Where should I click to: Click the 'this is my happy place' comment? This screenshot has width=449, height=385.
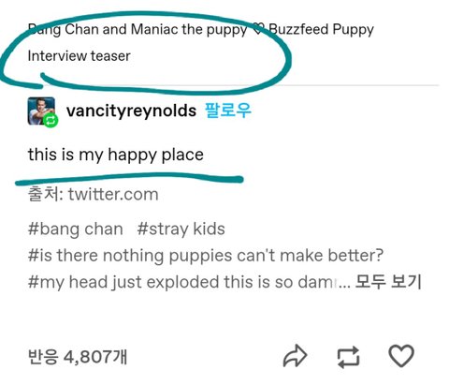(x=116, y=155)
